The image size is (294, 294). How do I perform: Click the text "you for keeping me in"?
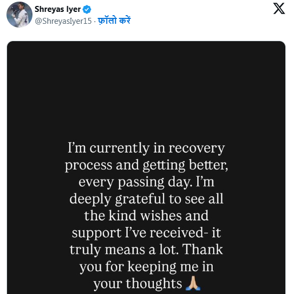[x=146, y=266]
